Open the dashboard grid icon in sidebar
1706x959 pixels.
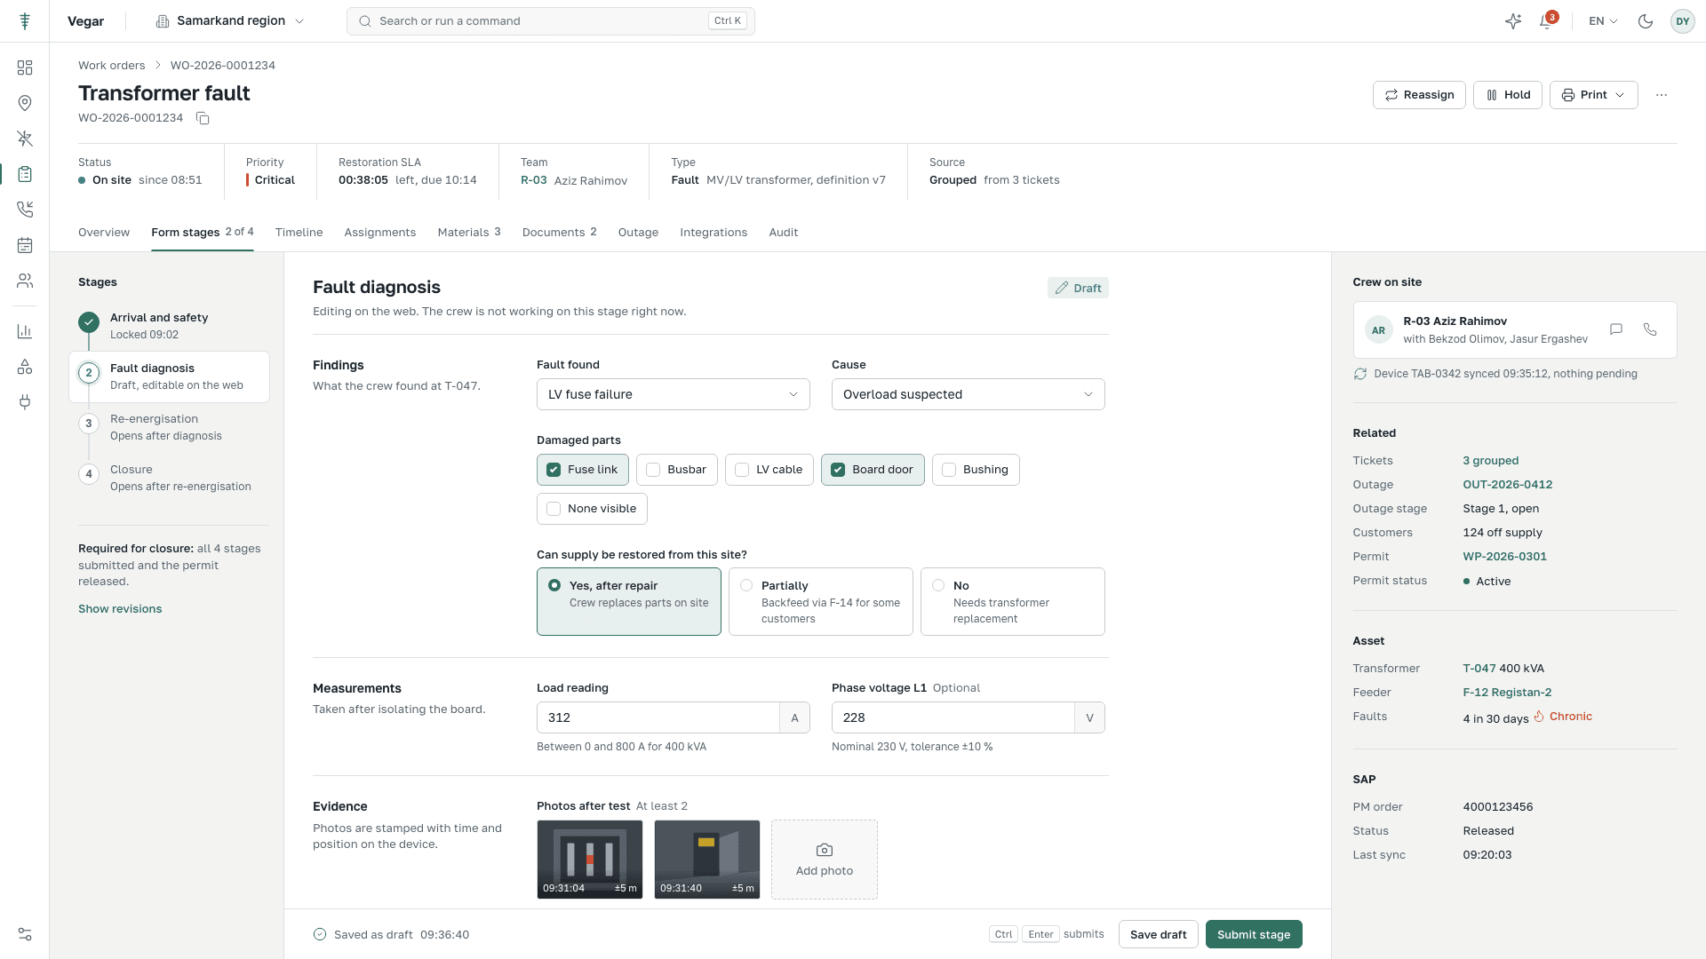coord(25,67)
